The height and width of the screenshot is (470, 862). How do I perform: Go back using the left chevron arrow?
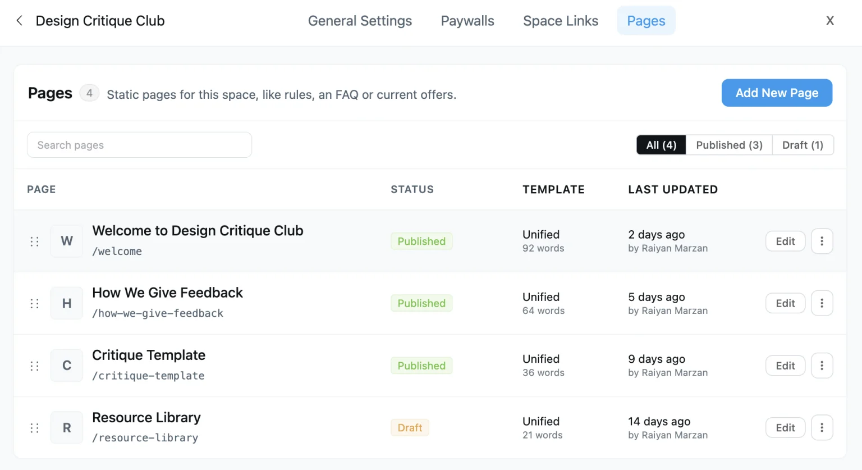point(20,21)
